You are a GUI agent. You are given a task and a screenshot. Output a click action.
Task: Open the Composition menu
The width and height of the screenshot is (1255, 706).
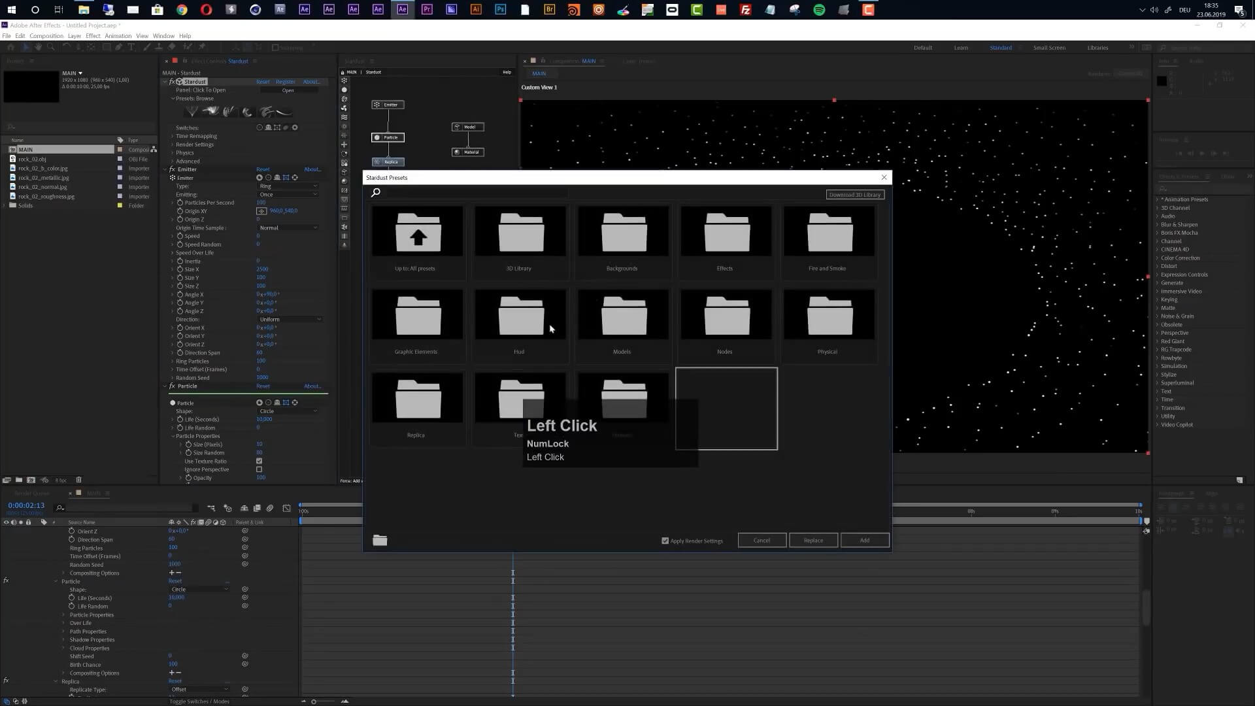46,36
